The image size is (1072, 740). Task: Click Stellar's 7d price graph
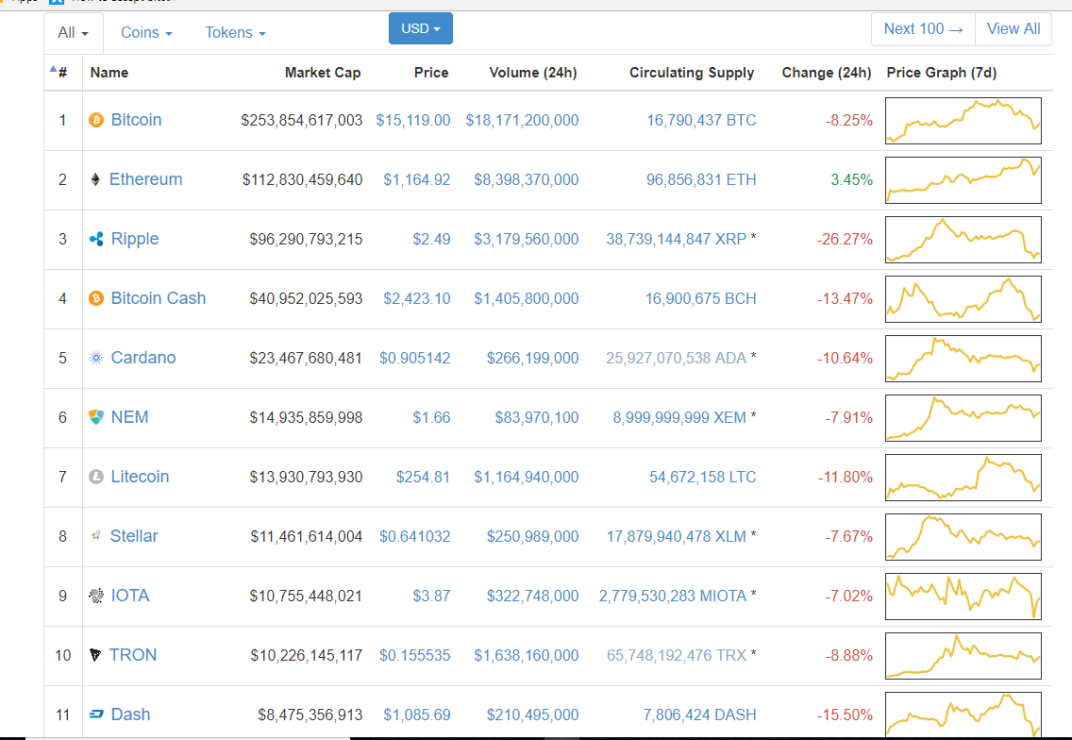[x=963, y=537]
